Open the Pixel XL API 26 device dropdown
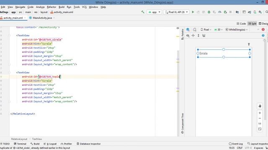This screenshot has width=268, height=150. pyautogui.click(x=176, y=12)
